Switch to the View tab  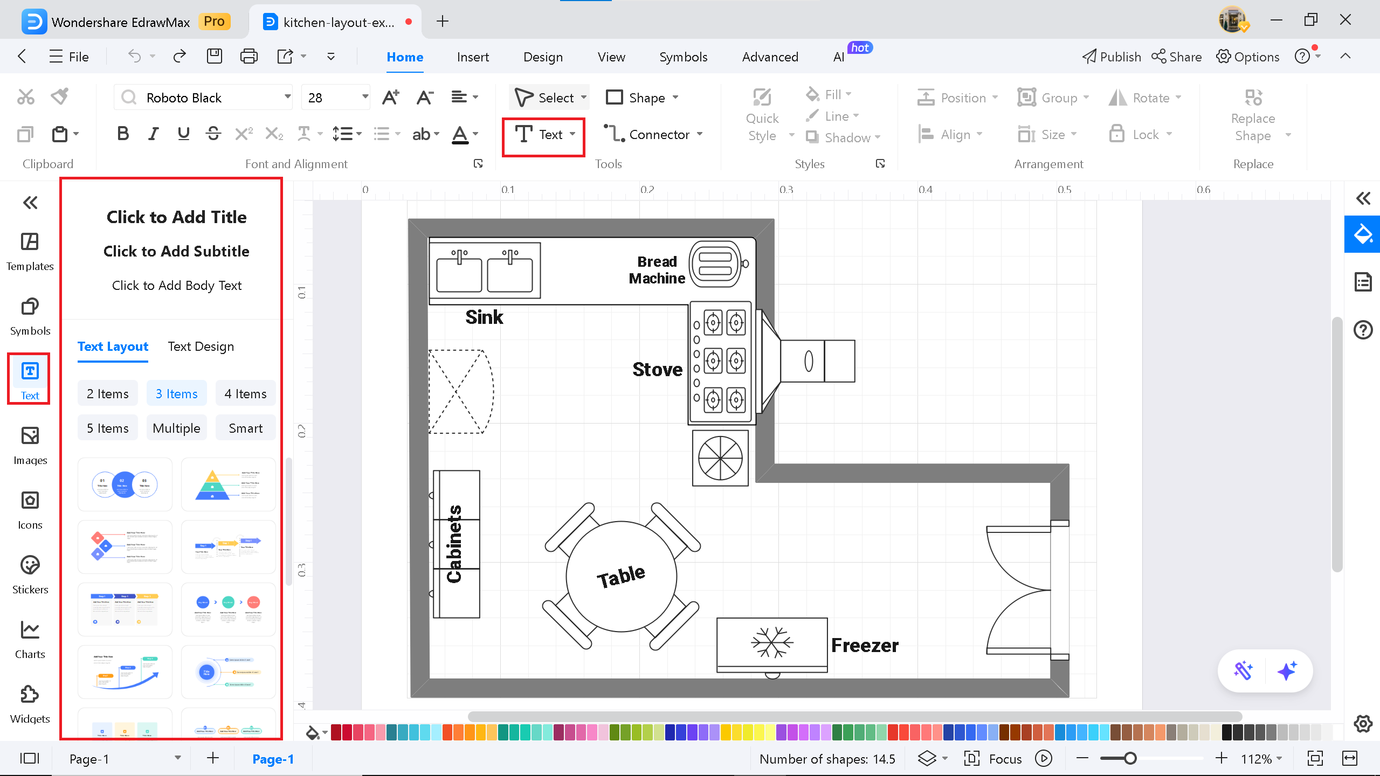click(x=611, y=57)
